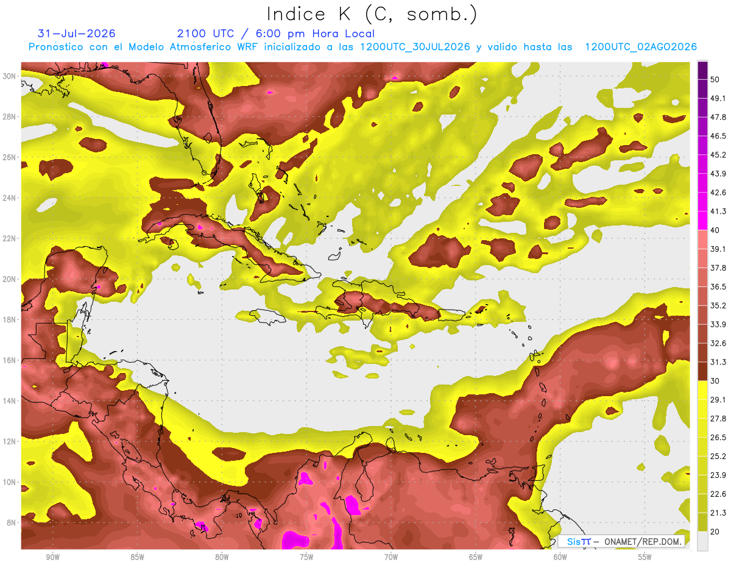The height and width of the screenshot is (565, 731).
Task: Click the "20" color scale label
Action: pyautogui.click(x=715, y=531)
